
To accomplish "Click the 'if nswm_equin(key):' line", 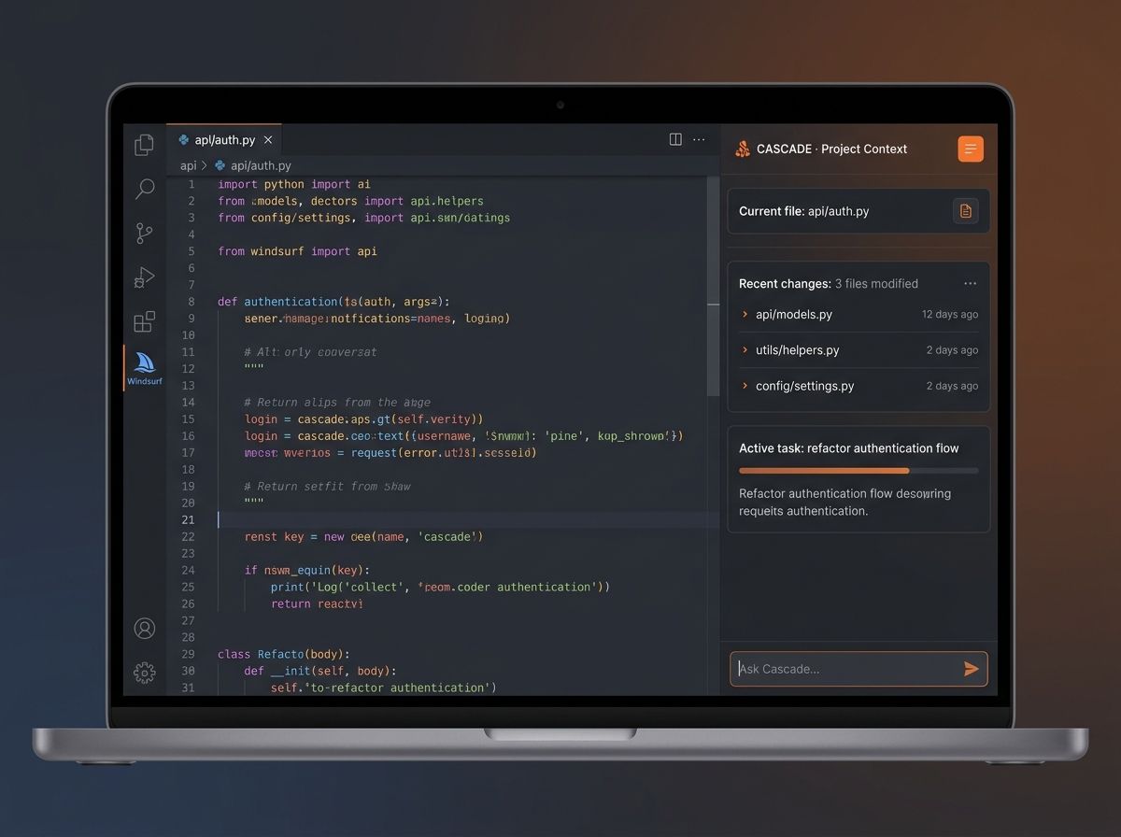I will point(307,571).
